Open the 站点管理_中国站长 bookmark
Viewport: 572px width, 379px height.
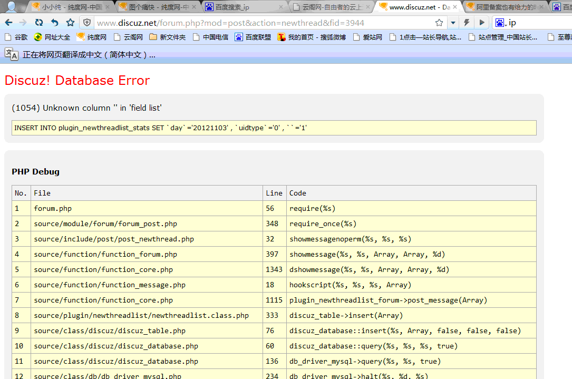pos(503,37)
